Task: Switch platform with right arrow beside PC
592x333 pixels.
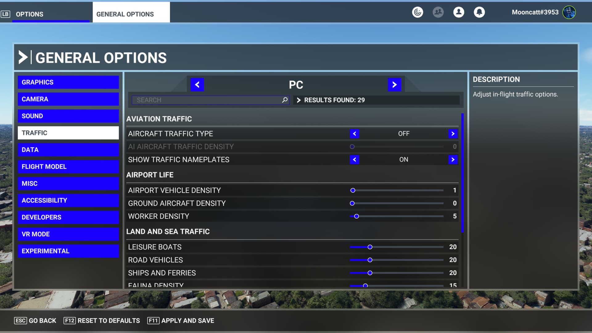Action: point(394,85)
